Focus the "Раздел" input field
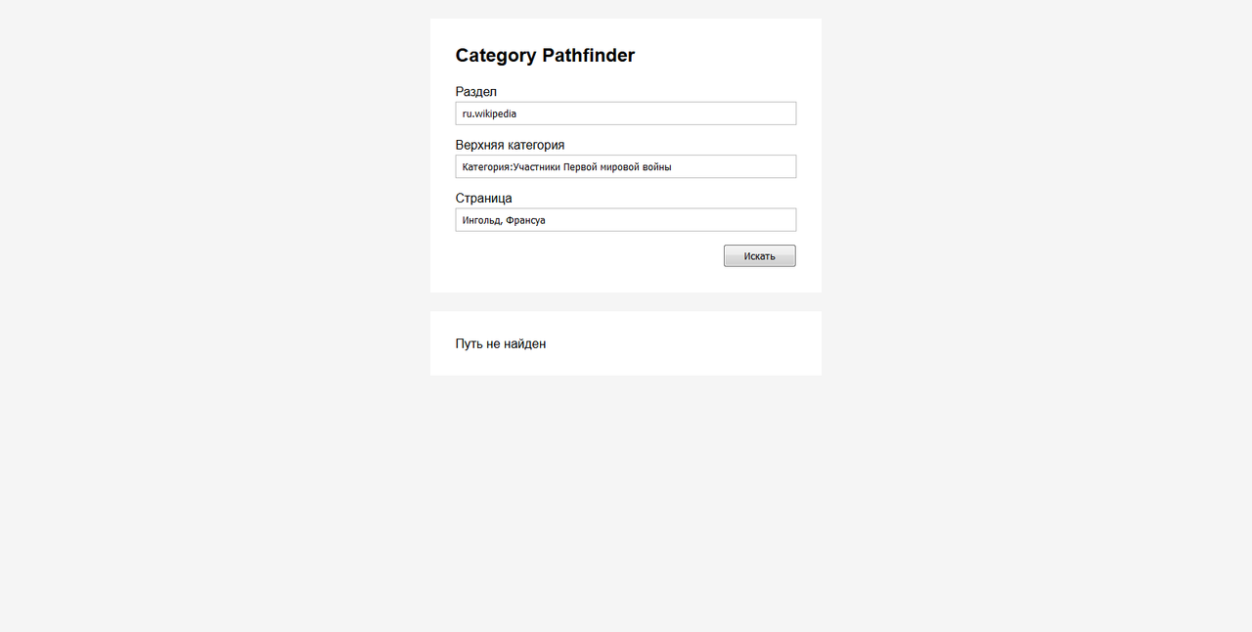This screenshot has height=632, width=1252. coord(626,113)
